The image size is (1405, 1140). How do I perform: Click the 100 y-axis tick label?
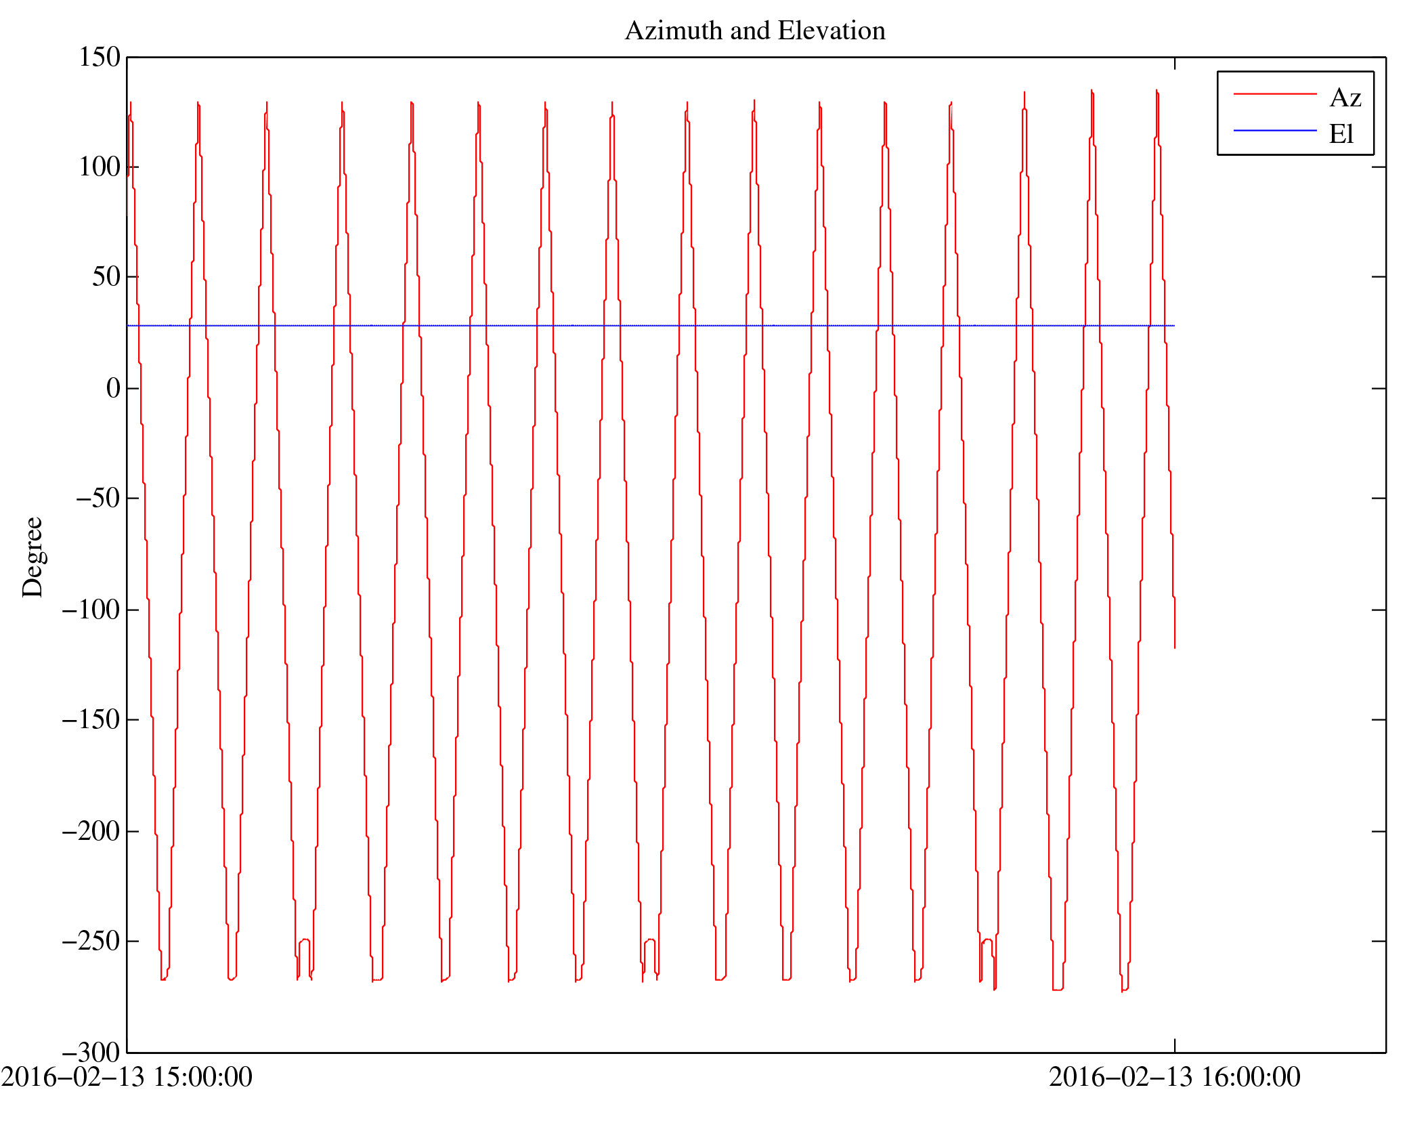click(x=100, y=167)
